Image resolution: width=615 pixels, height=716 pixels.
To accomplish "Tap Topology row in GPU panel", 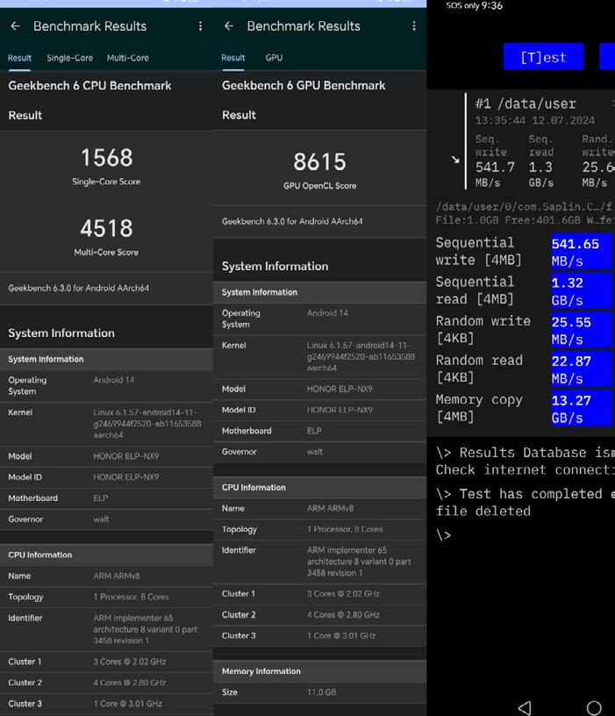I will coord(319,529).
